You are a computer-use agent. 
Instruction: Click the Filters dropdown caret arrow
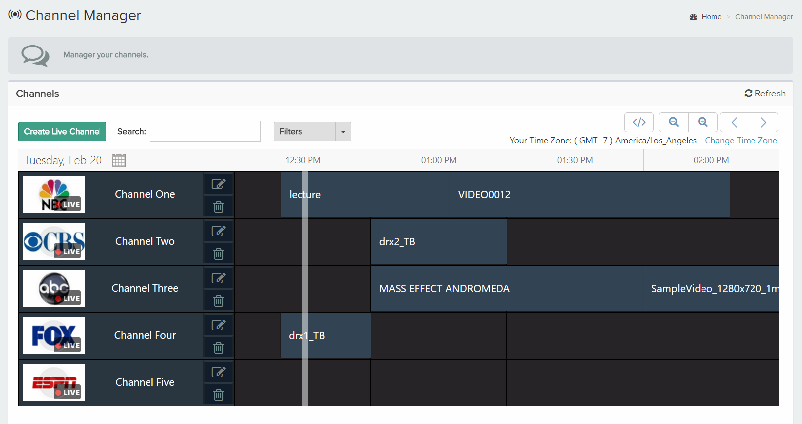[x=343, y=132]
